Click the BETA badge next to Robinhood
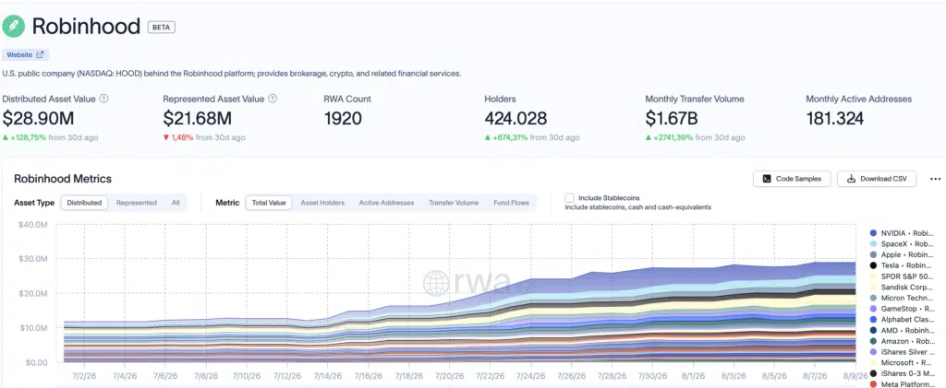946x388 pixels. [x=161, y=27]
